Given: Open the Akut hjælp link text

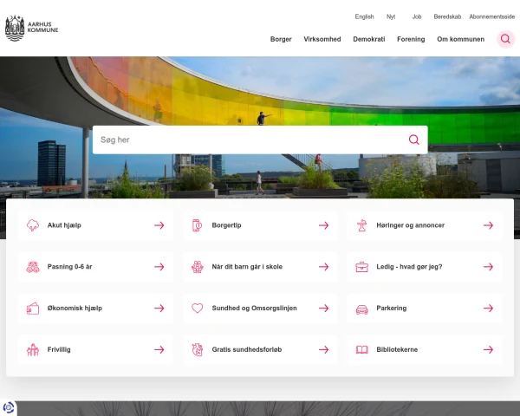Looking at the screenshot, I should [64, 225].
